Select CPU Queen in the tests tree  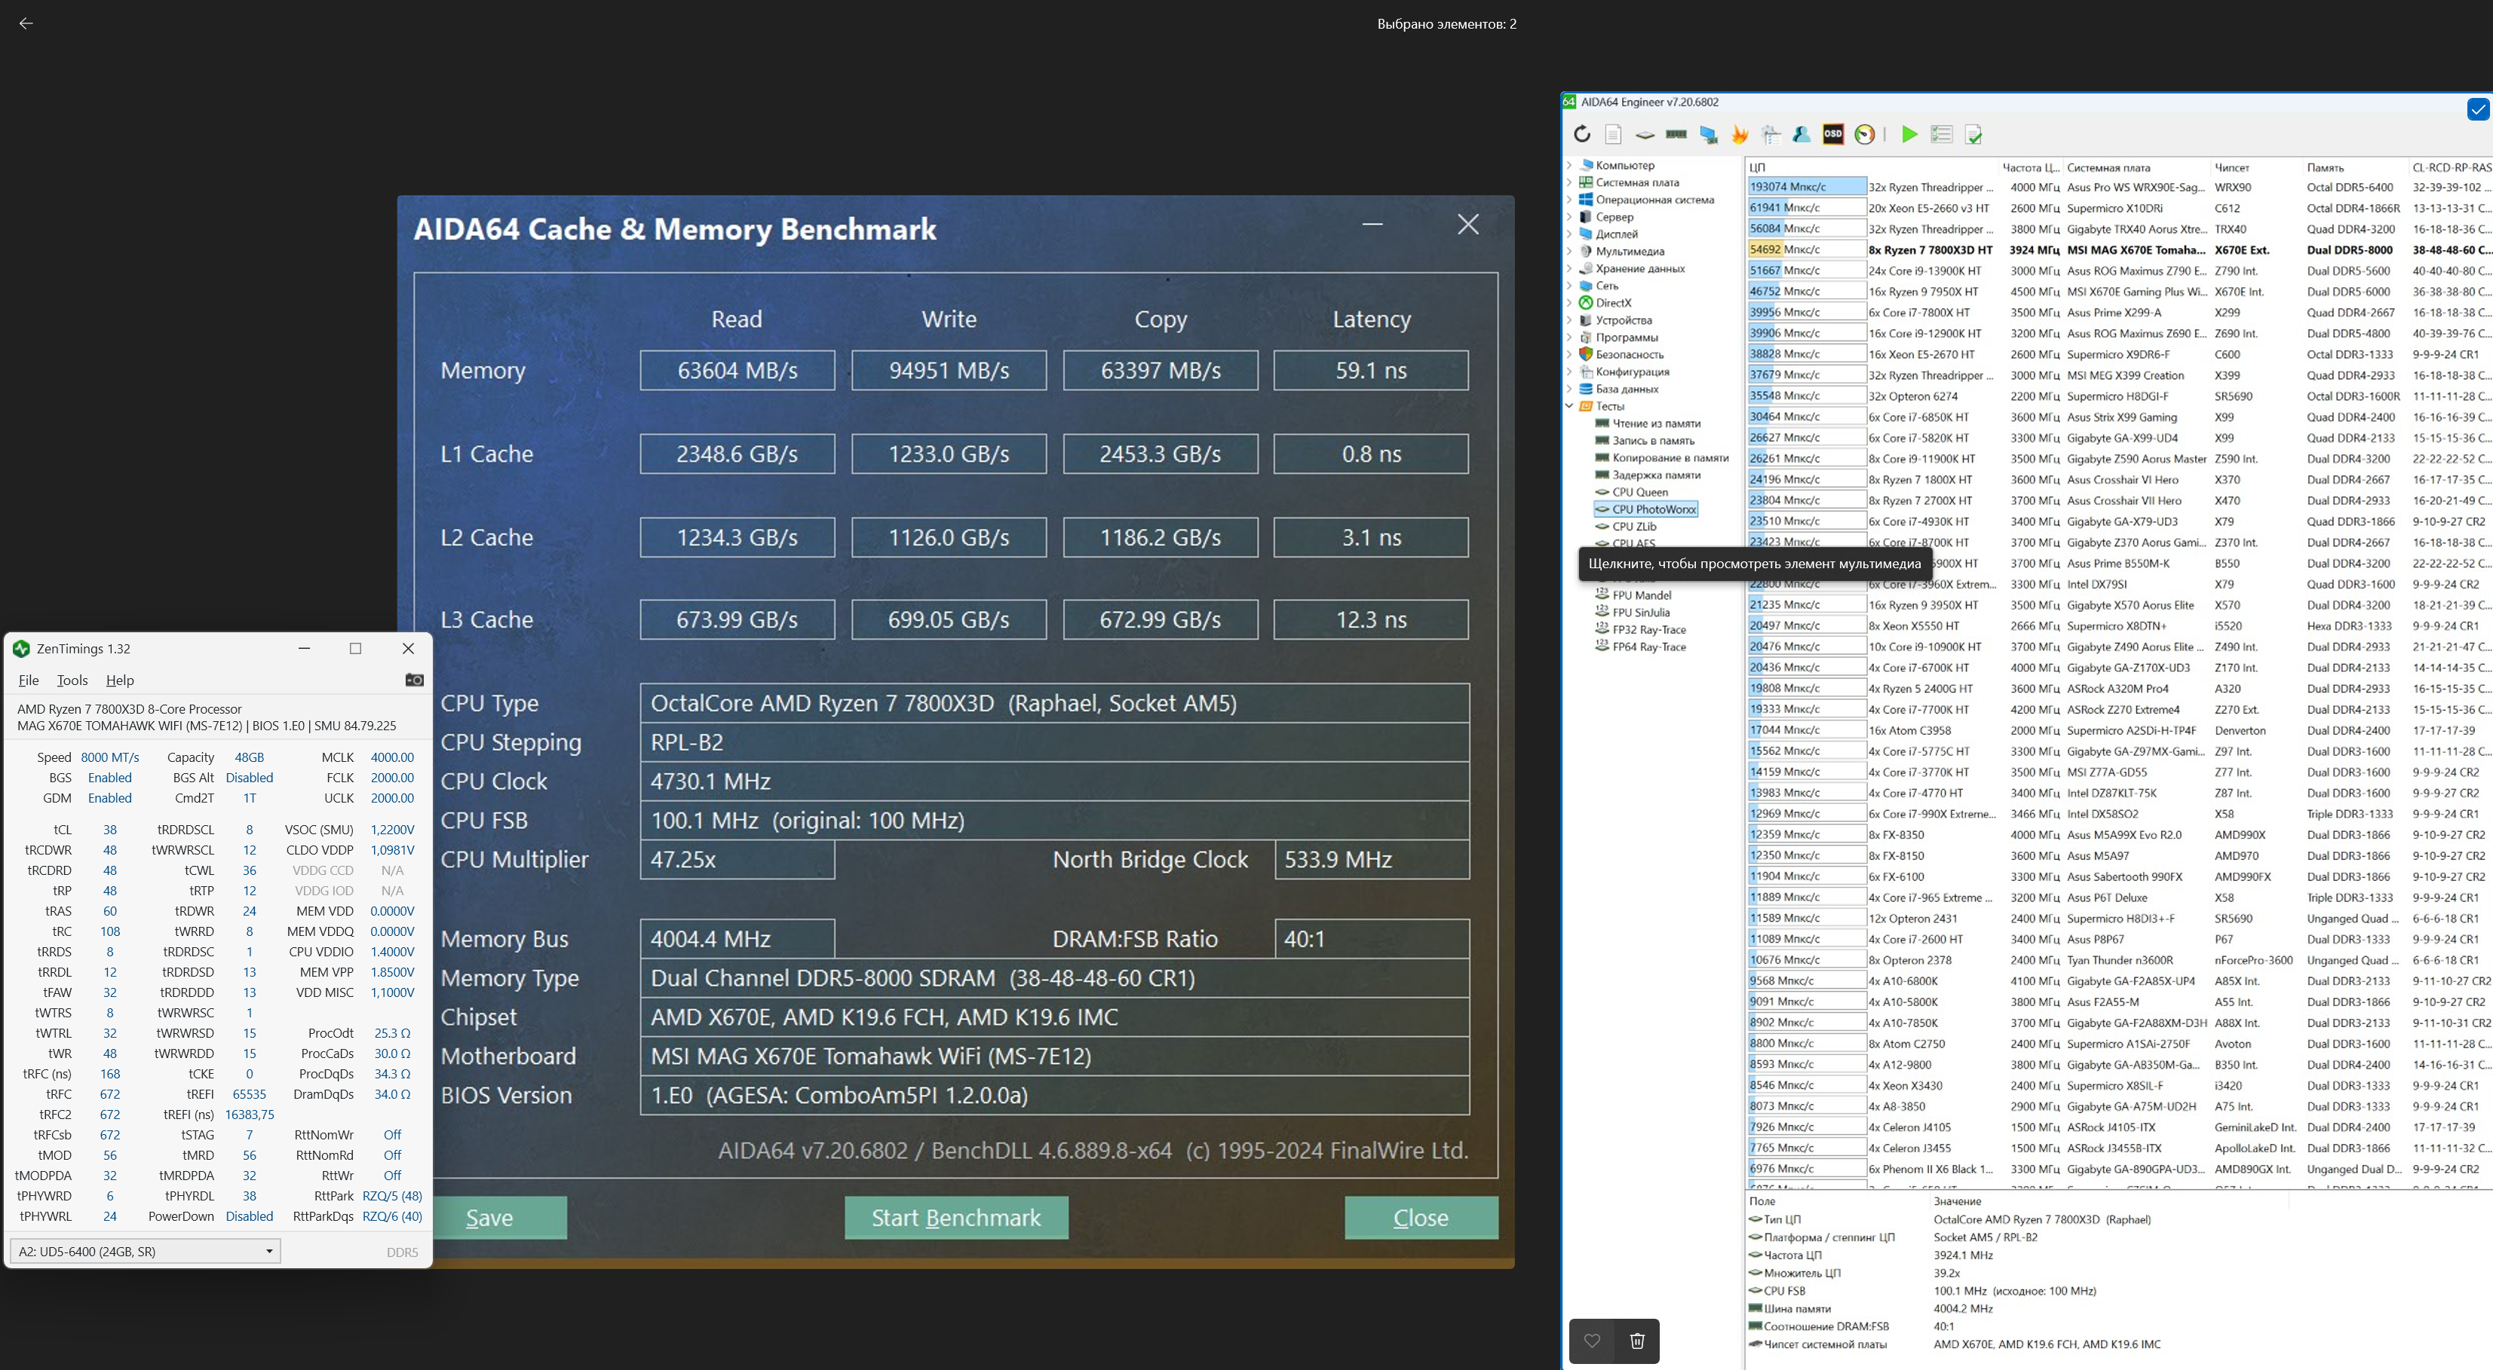1639,492
